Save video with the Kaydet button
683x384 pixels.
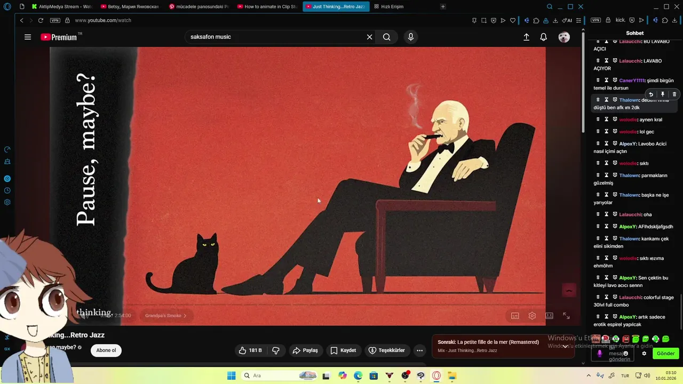343,350
